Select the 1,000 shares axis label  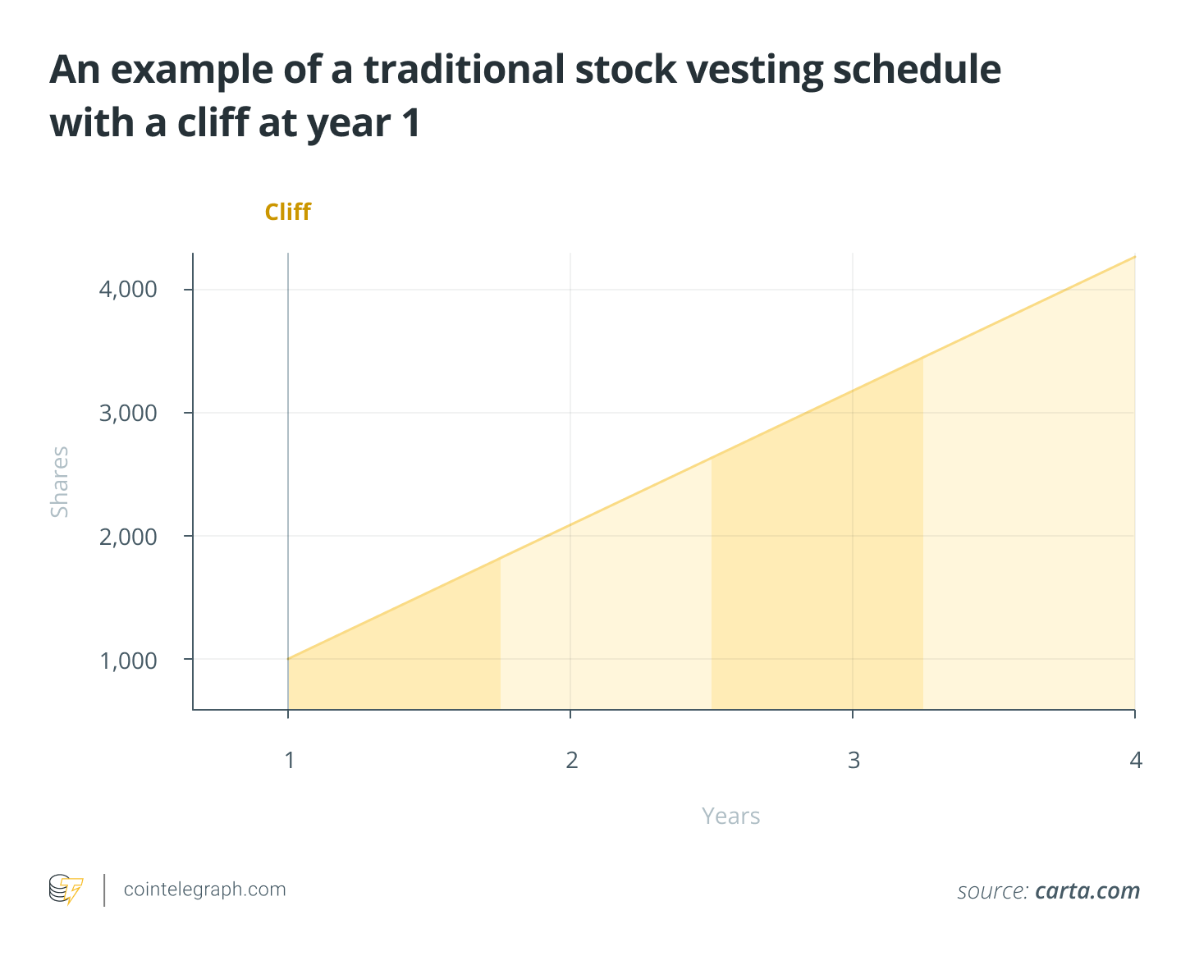click(x=128, y=661)
